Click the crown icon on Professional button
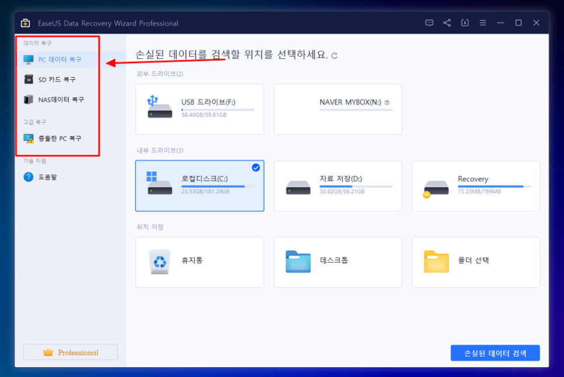This screenshot has width=564, height=377. tap(48, 352)
